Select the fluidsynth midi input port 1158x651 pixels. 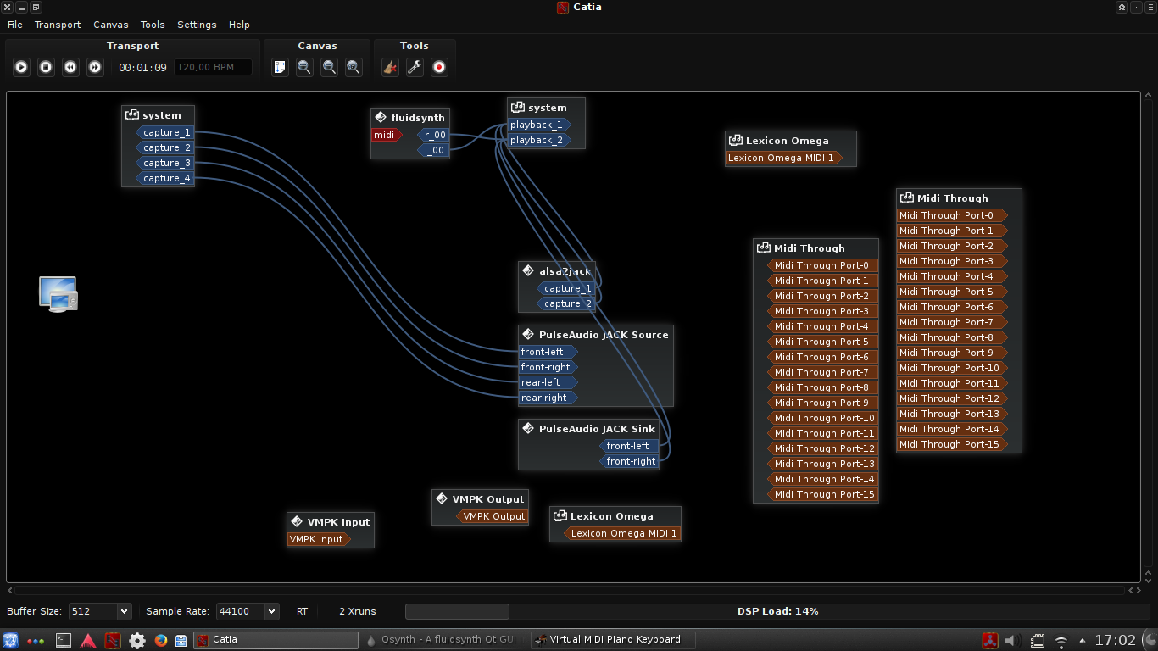385,136
